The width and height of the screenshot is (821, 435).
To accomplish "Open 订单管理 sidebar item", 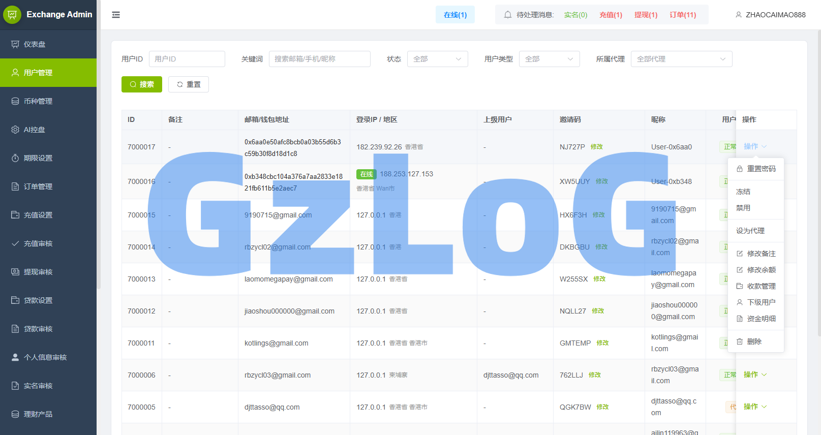I will (48, 187).
